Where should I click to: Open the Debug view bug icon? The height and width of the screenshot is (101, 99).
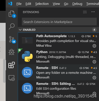12,52
